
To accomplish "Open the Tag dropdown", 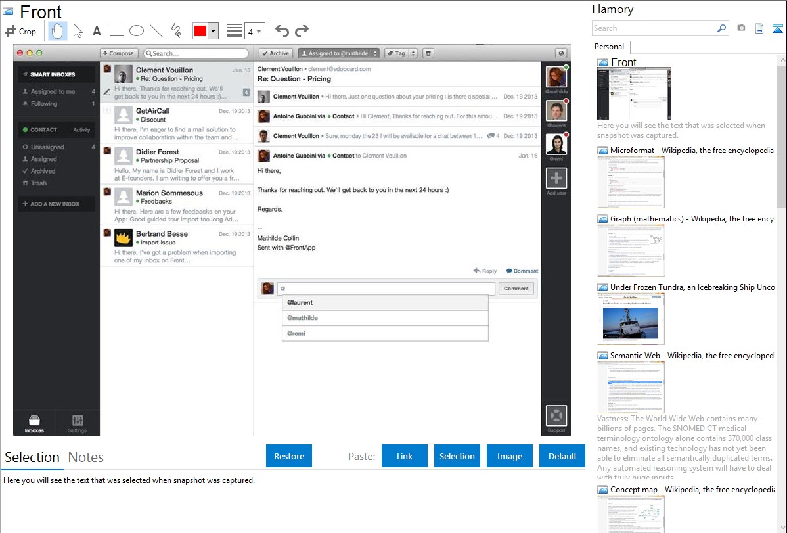I will [401, 53].
